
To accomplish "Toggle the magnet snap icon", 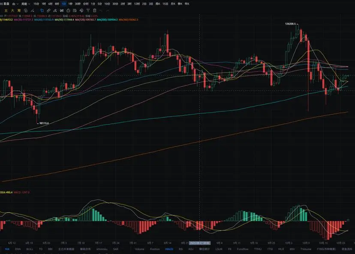I will [x=81, y=11].
